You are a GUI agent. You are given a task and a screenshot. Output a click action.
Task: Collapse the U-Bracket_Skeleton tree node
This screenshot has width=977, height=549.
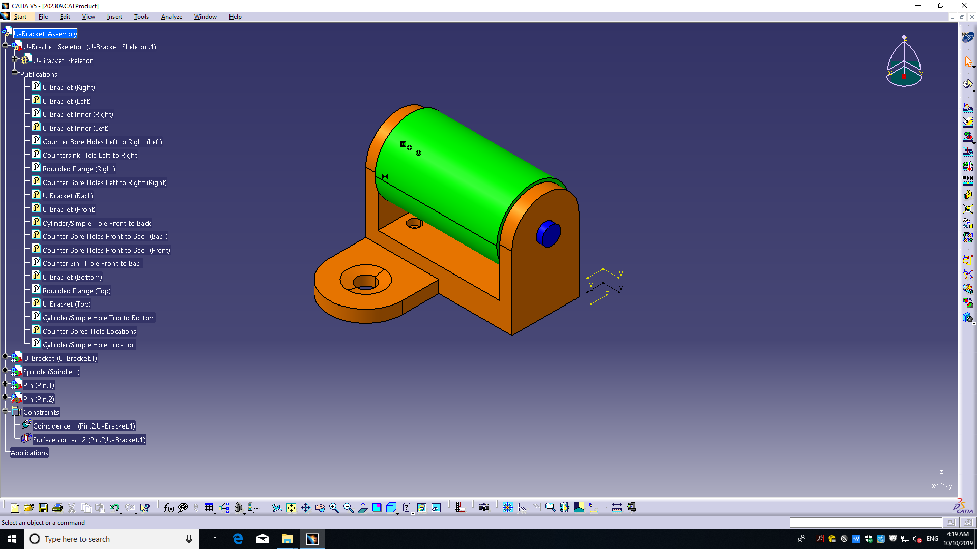(x=5, y=45)
